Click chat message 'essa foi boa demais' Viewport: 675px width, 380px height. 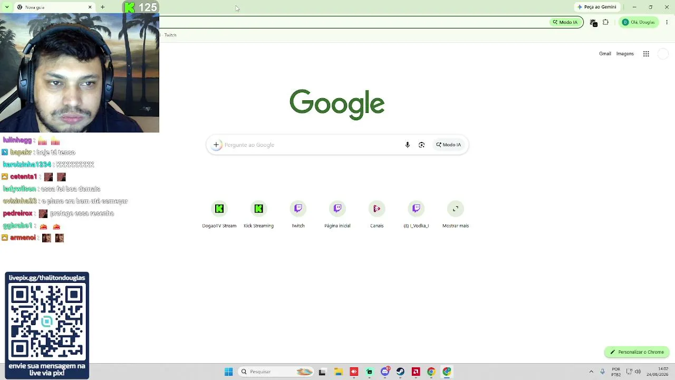pyautogui.click(x=70, y=189)
